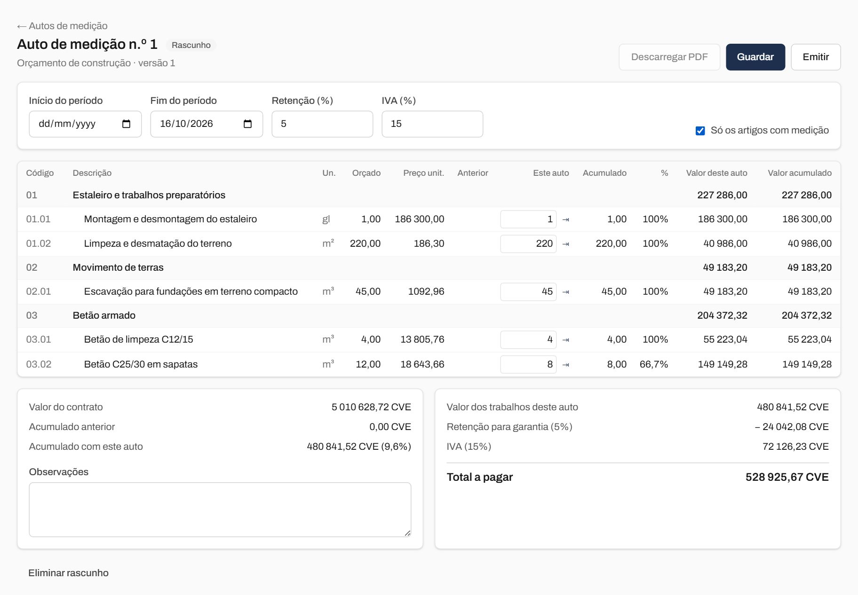Click the 66,7% value in Betão C25/30 row
The width and height of the screenshot is (858, 595).
click(x=653, y=364)
